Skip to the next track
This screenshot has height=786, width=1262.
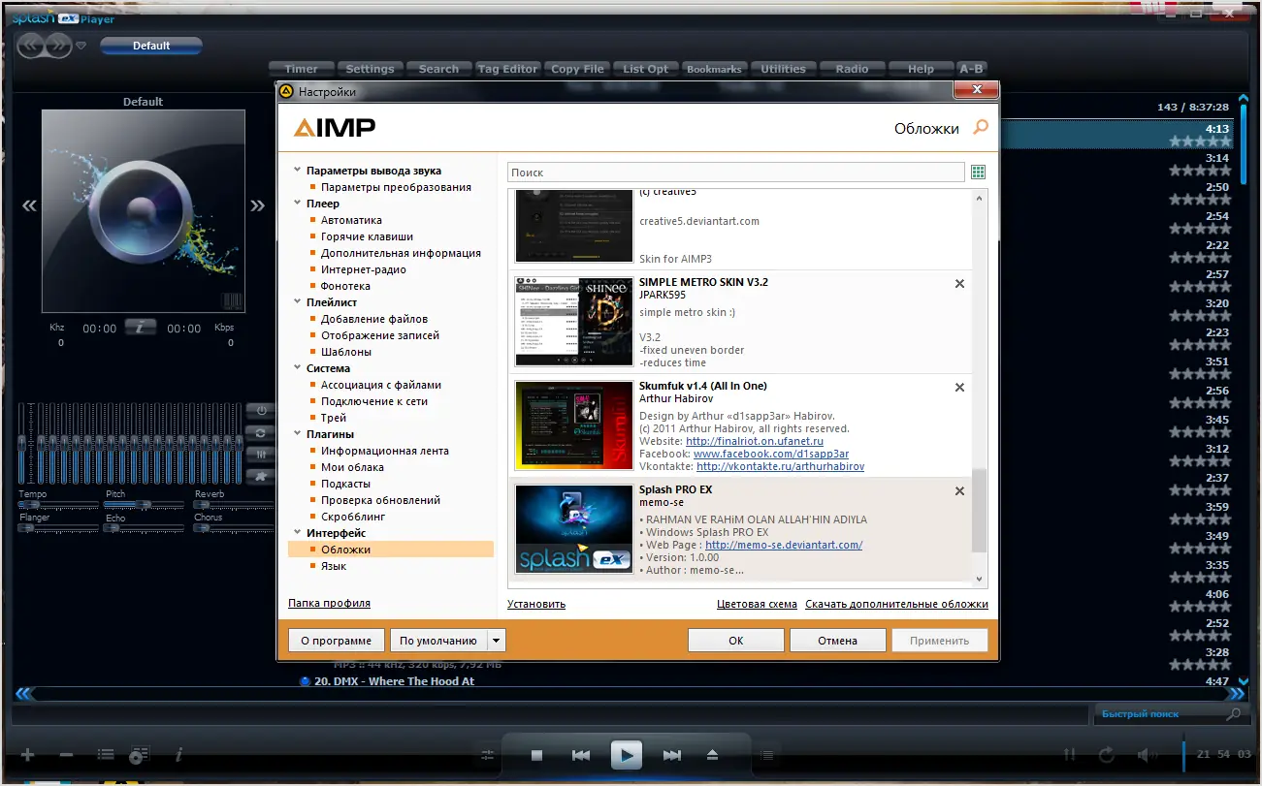[671, 755]
